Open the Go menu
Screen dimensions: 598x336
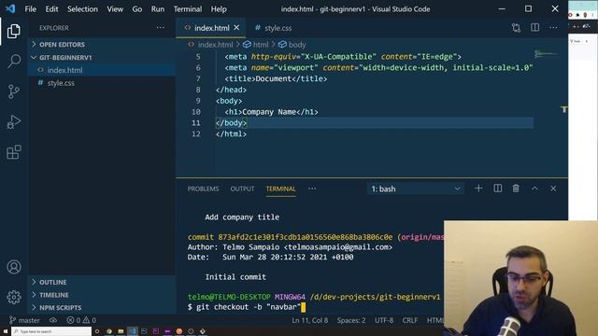point(137,8)
